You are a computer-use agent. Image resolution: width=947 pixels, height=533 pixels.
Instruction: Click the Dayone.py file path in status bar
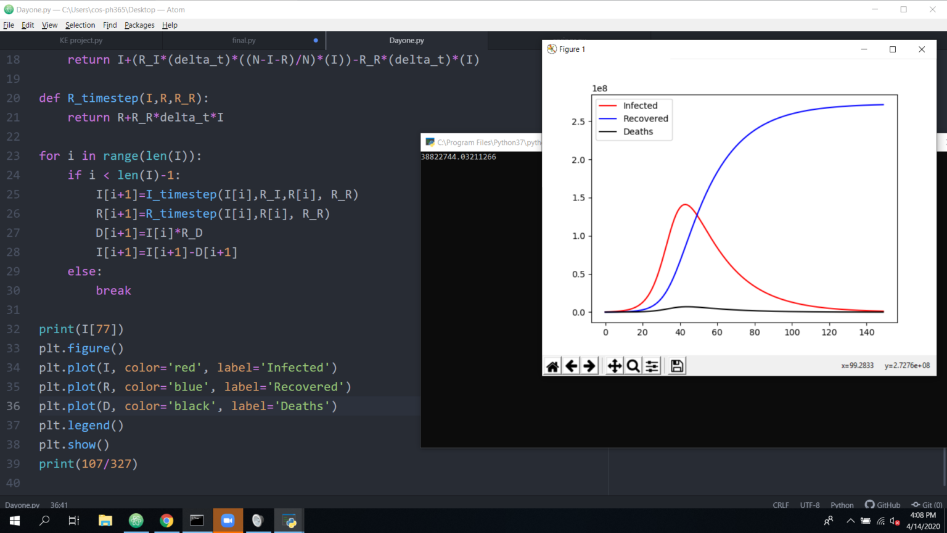point(22,505)
